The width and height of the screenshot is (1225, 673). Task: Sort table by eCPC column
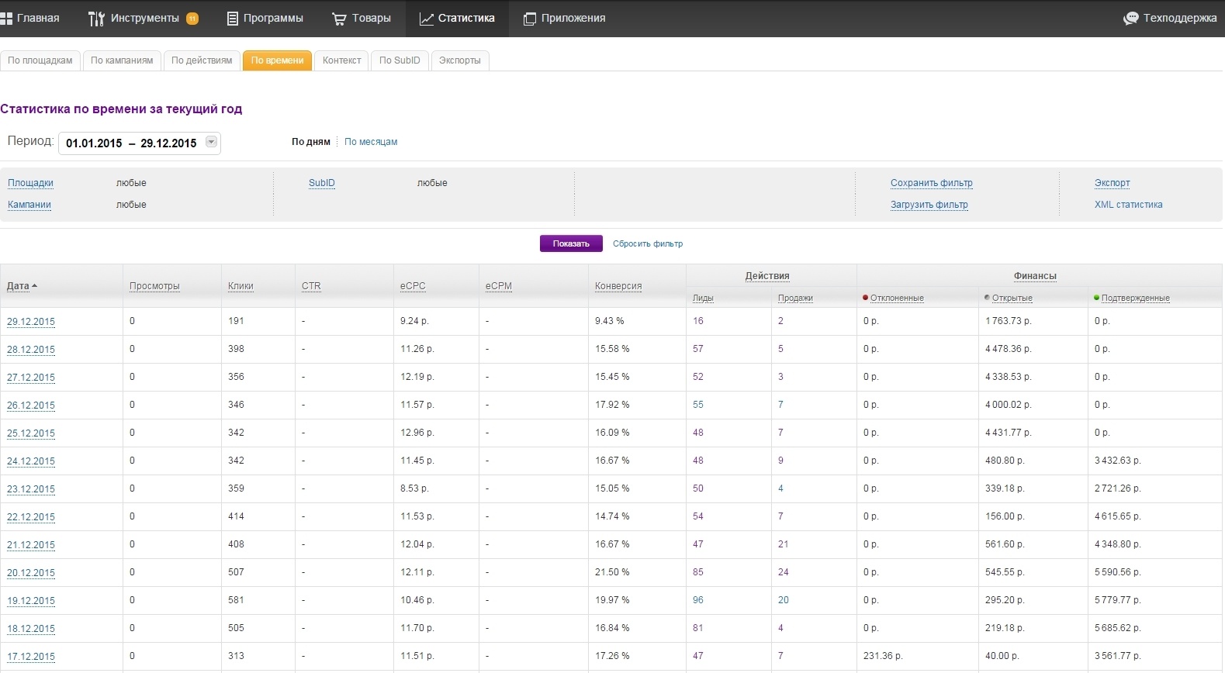(x=413, y=286)
